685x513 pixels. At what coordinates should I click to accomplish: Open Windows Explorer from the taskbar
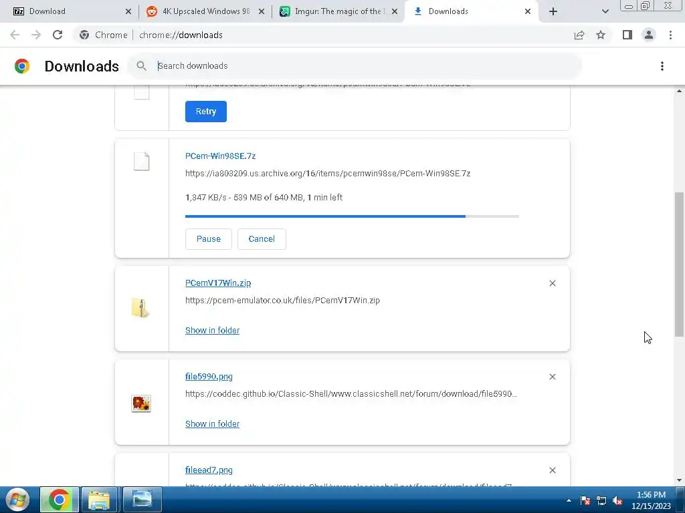tap(99, 500)
